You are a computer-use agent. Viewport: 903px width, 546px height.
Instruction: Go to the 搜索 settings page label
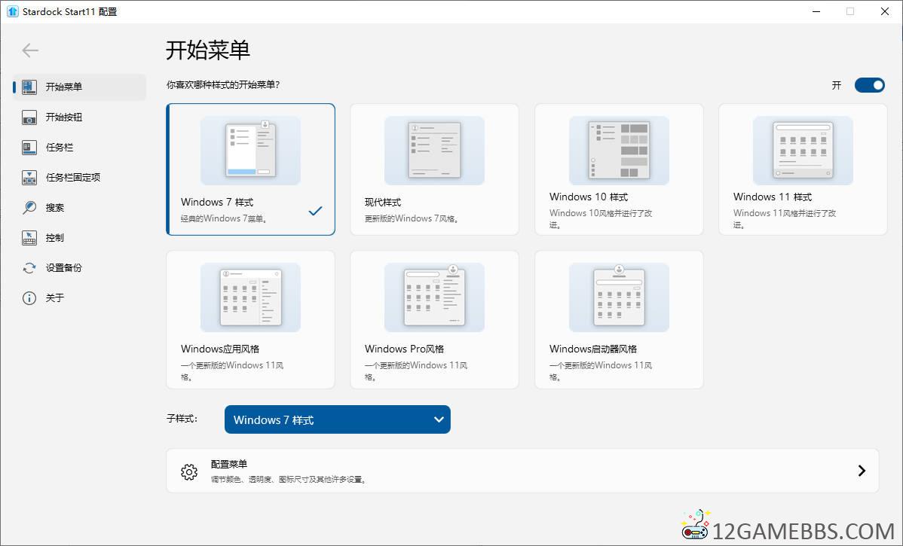(55, 208)
